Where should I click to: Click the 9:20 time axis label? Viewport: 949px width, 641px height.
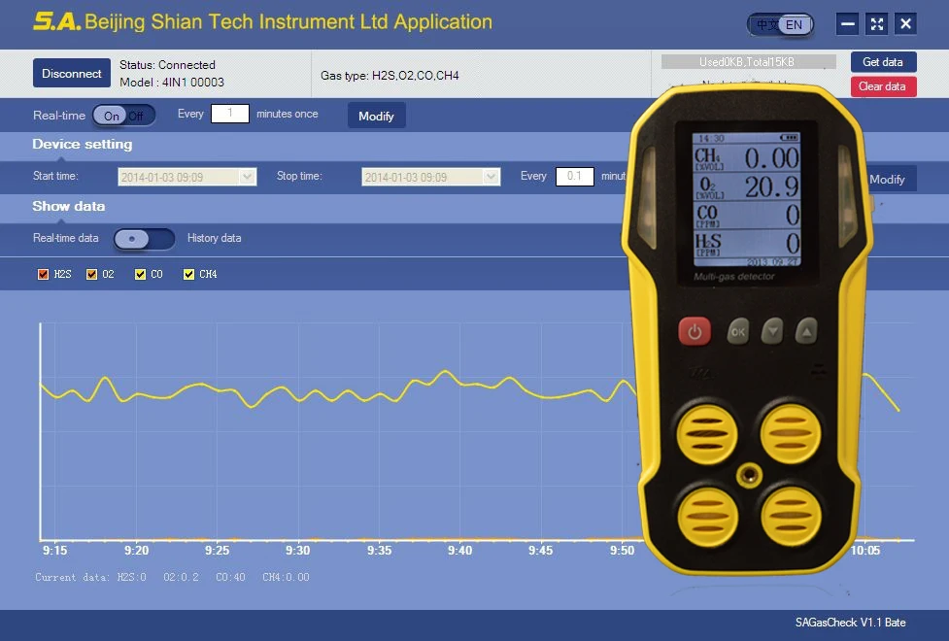click(136, 551)
